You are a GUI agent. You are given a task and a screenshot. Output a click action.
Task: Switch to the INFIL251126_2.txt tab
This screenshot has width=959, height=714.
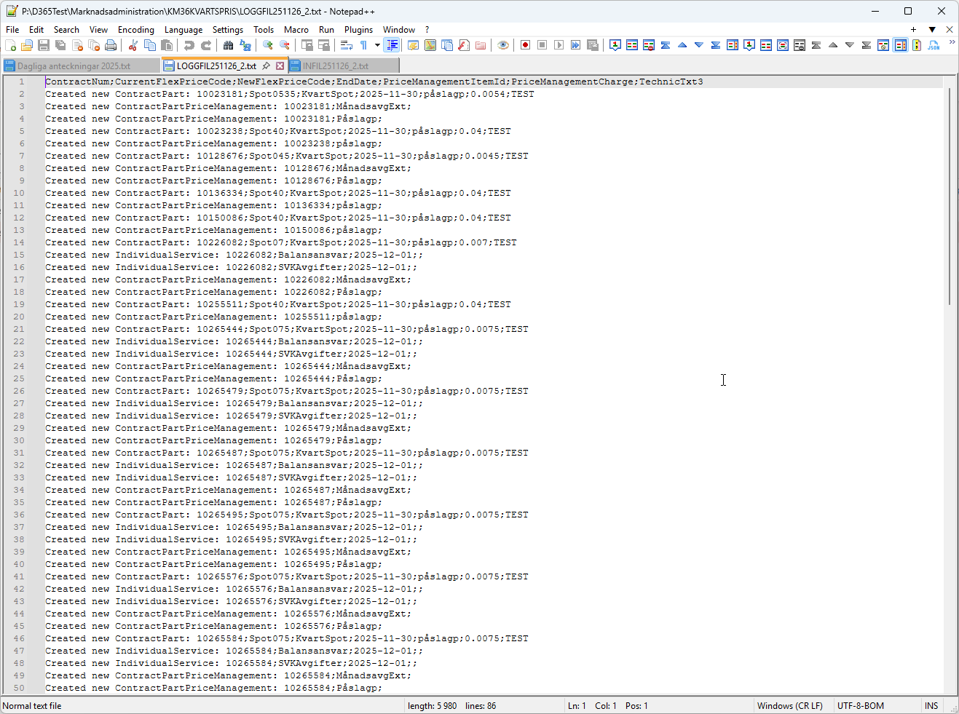point(335,66)
